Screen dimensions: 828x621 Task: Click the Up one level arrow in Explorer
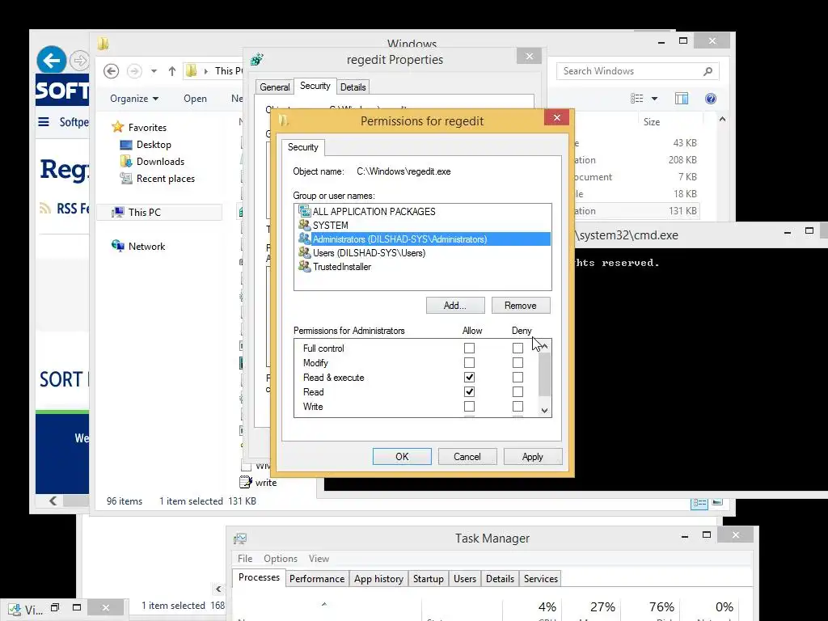coord(171,71)
